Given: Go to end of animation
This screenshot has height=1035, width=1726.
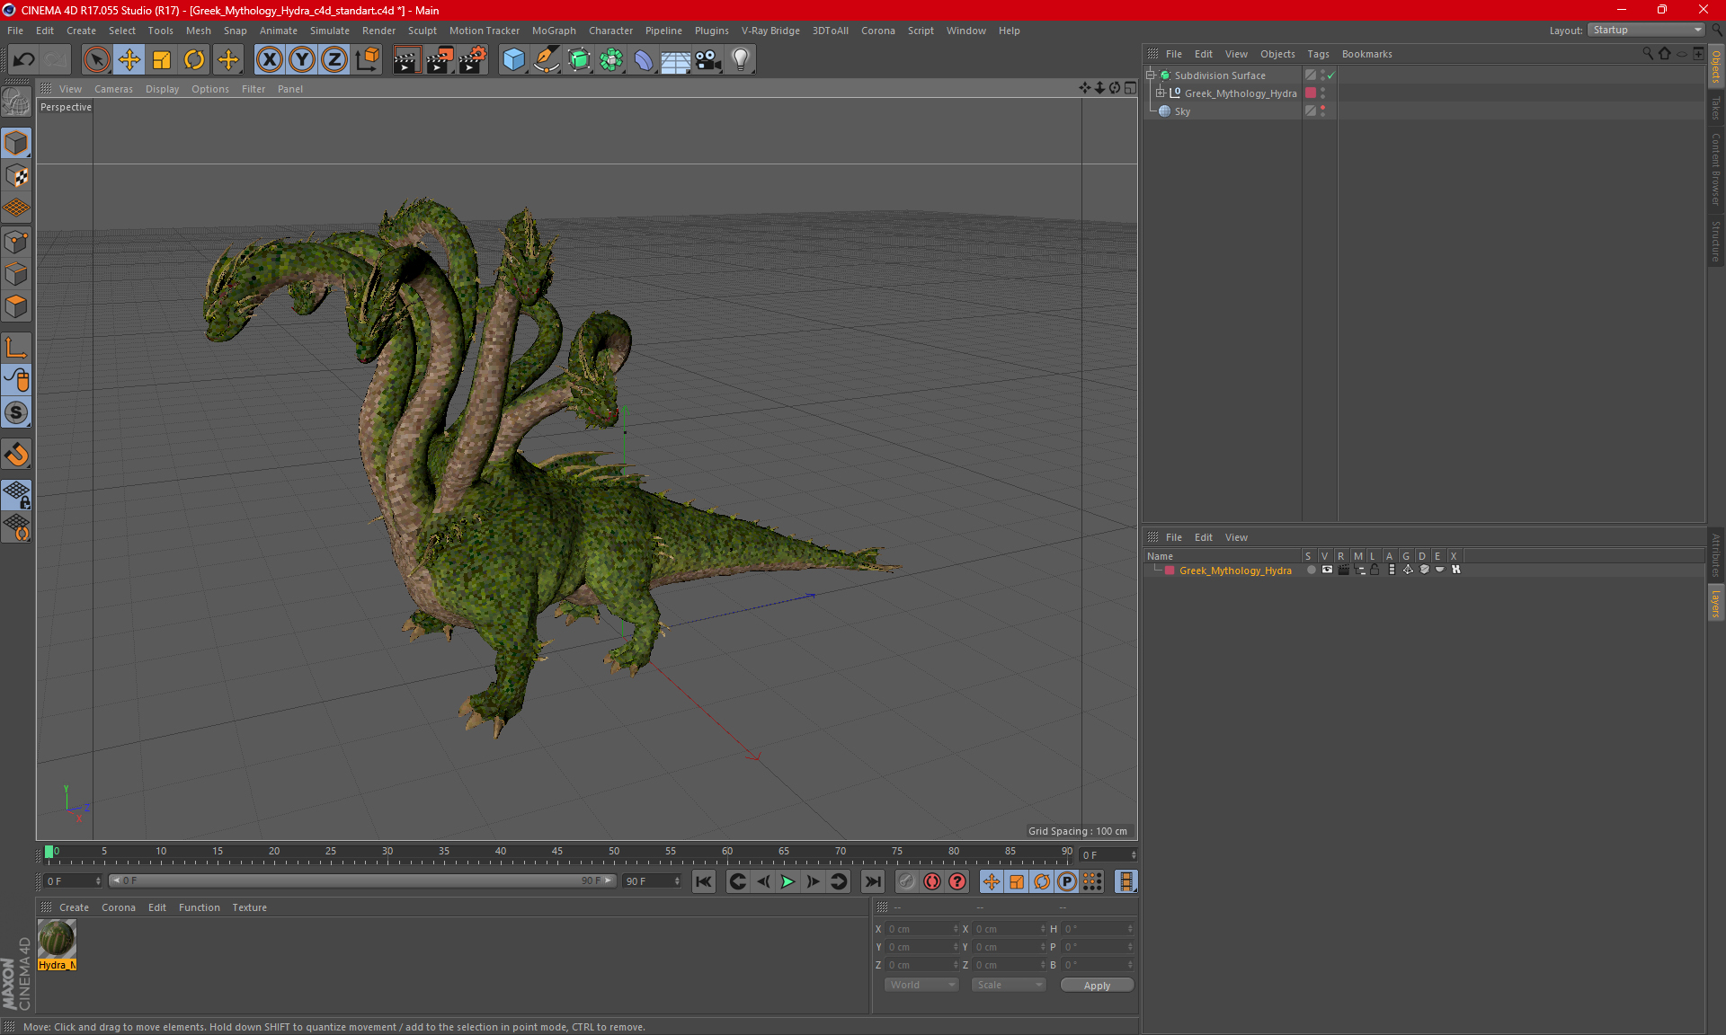Looking at the screenshot, I should pyautogui.click(x=872, y=881).
